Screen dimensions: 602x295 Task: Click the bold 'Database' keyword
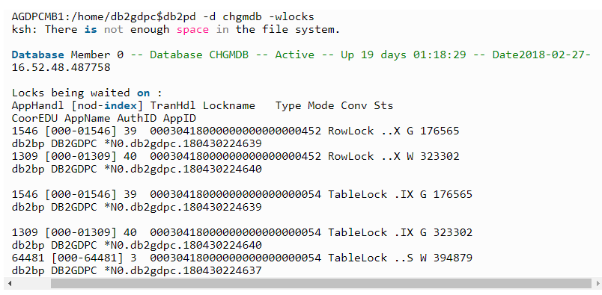coord(38,55)
